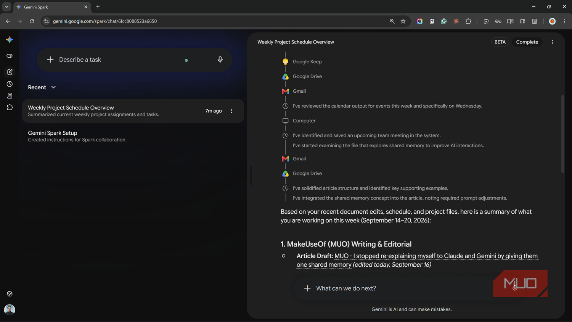Click "I've identified and saved an upcoming team meeting" text
572x322 pixels.
click(x=366, y=135)
